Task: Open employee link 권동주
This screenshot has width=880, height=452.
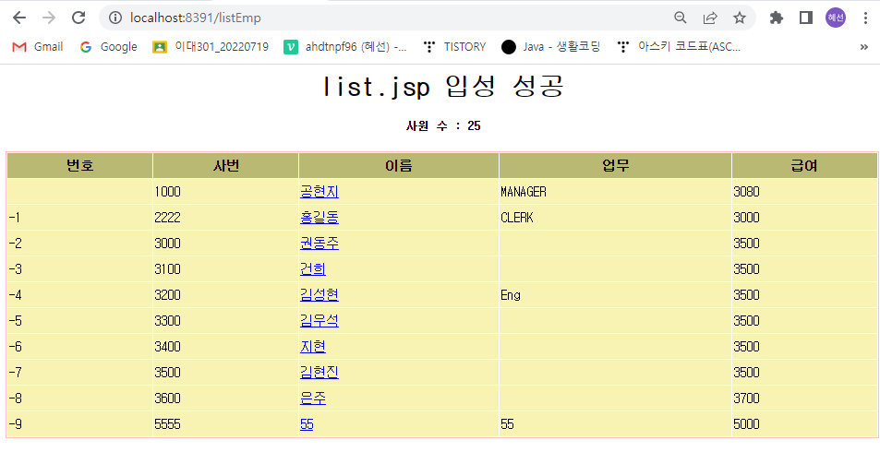Action: click(x=319, y=244)
